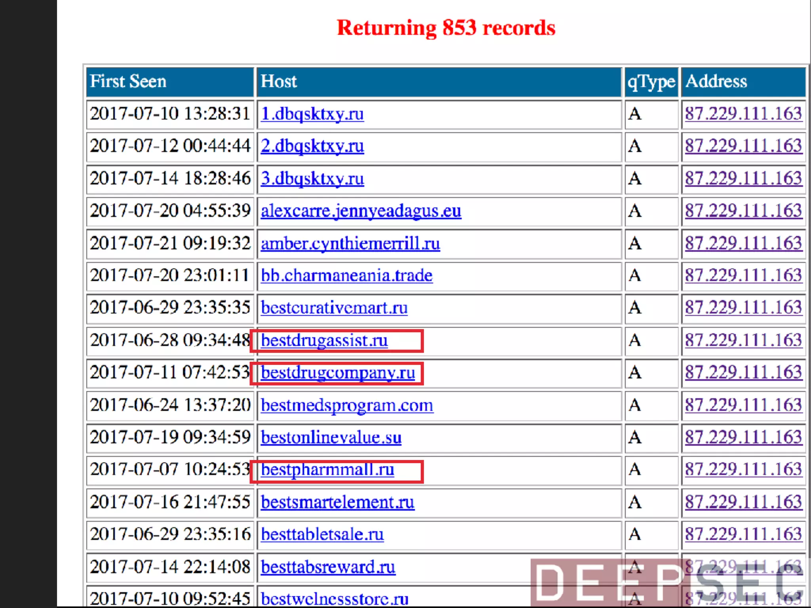Click besttabsreward.ru host link
811x608 pixels.
(328, 567)
